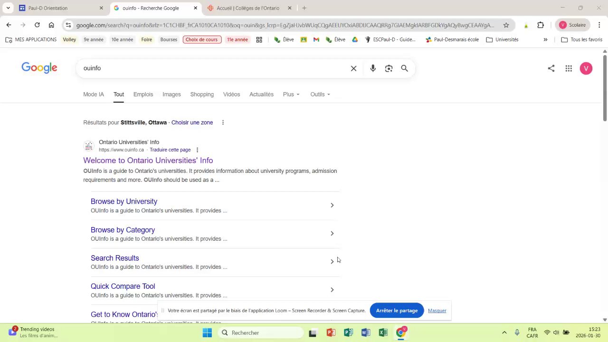Reload the page with the refresh icon
Image resolution: width=608 pixels, height=342 pixels.
click(x=37, y=25)
